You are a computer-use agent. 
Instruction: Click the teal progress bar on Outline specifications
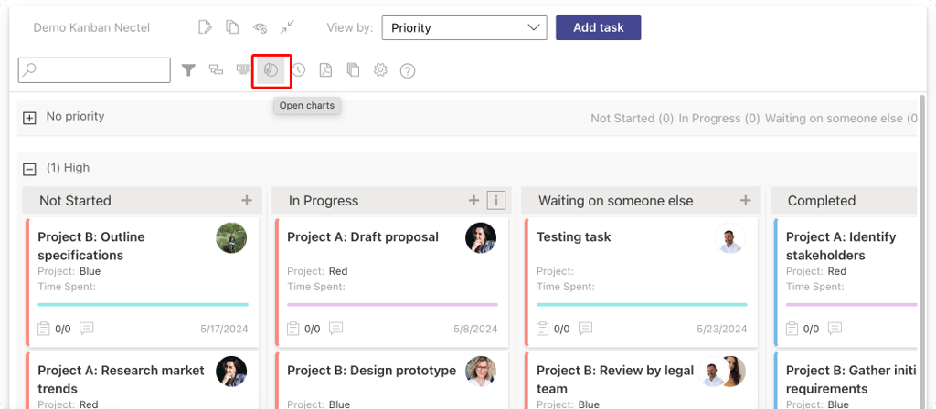(x=144, y=305)
